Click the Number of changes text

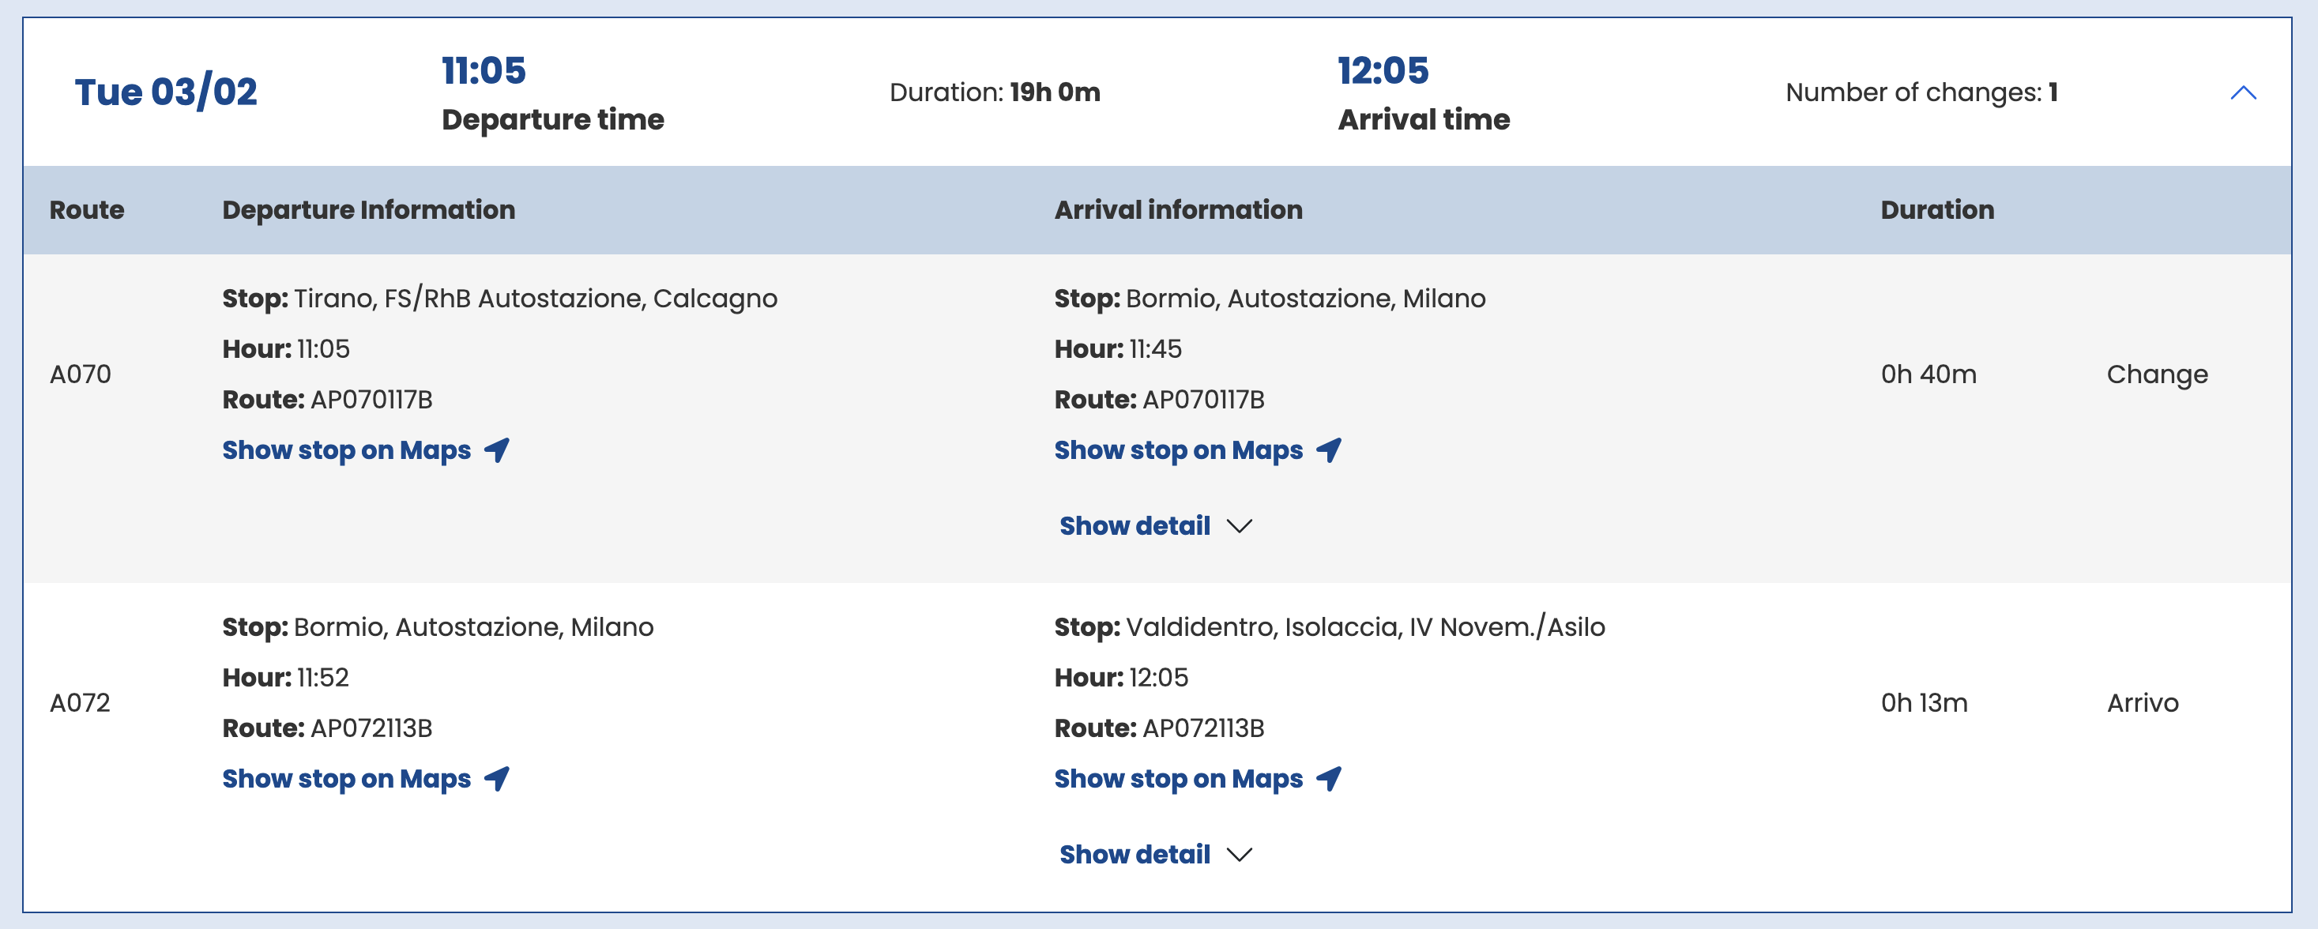1921,92
